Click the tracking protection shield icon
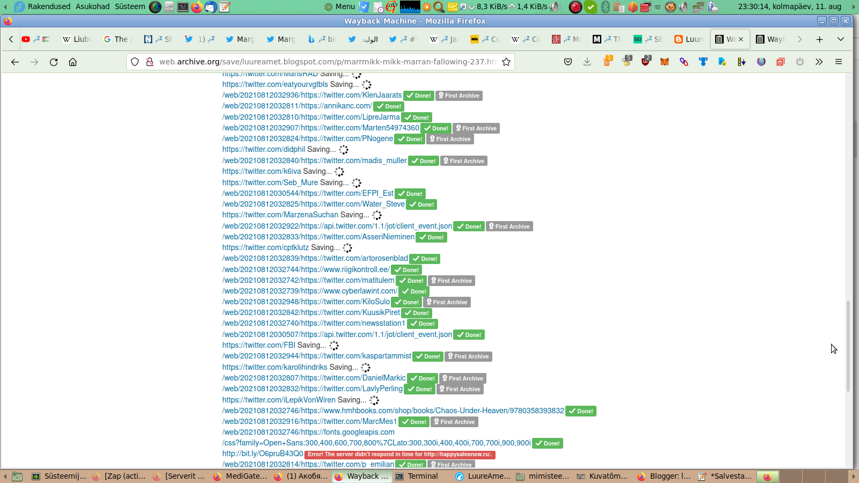Screen dimensions: 859x483 pyautogui.click(x=135, y=62)
